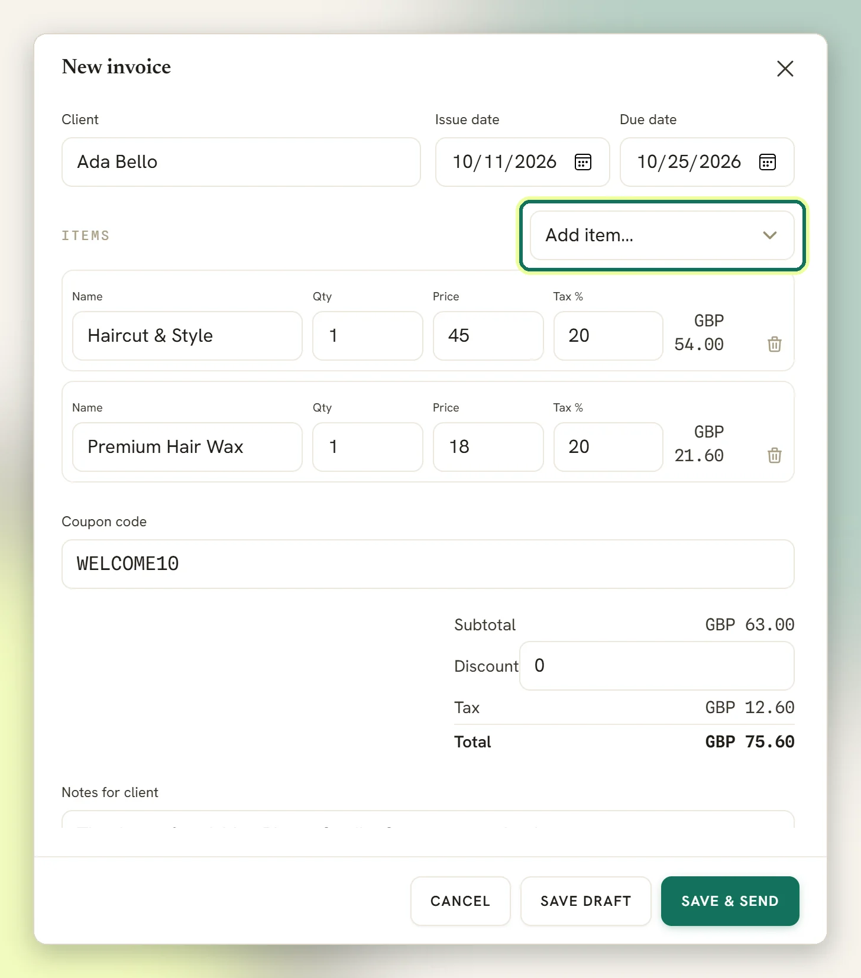Edit the Haircut & Style name field
Viewport: 861px width, 978px height.
tap(187, 336)
